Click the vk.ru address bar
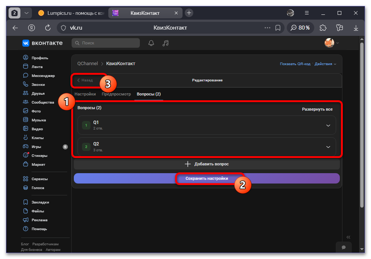Viewport: 371px width, 259px height. click(170, 28)
